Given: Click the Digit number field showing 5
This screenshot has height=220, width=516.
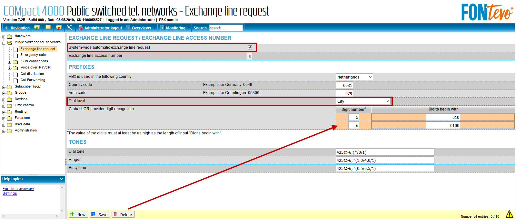Looking at the screenshot, I should pos(354,117).
